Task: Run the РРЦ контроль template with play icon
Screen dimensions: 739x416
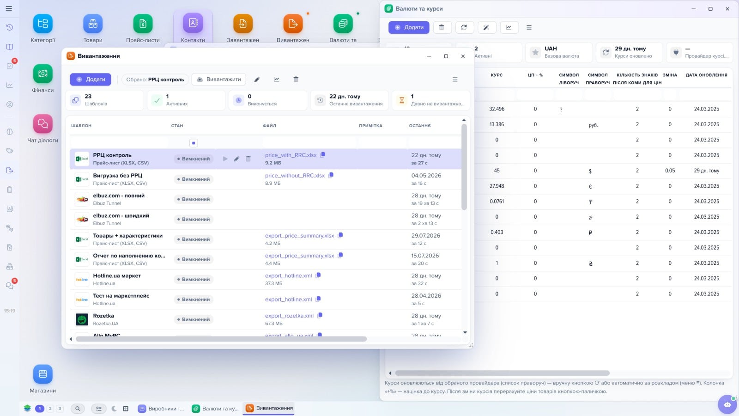Action: click(225, 159)
